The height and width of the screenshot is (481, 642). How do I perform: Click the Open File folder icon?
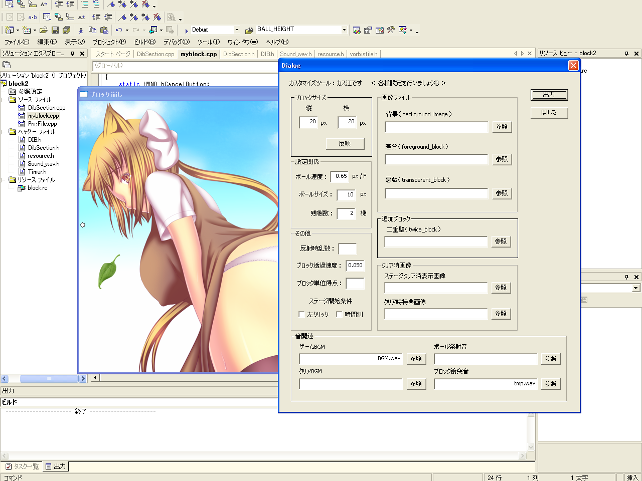(x=44, y=30)
